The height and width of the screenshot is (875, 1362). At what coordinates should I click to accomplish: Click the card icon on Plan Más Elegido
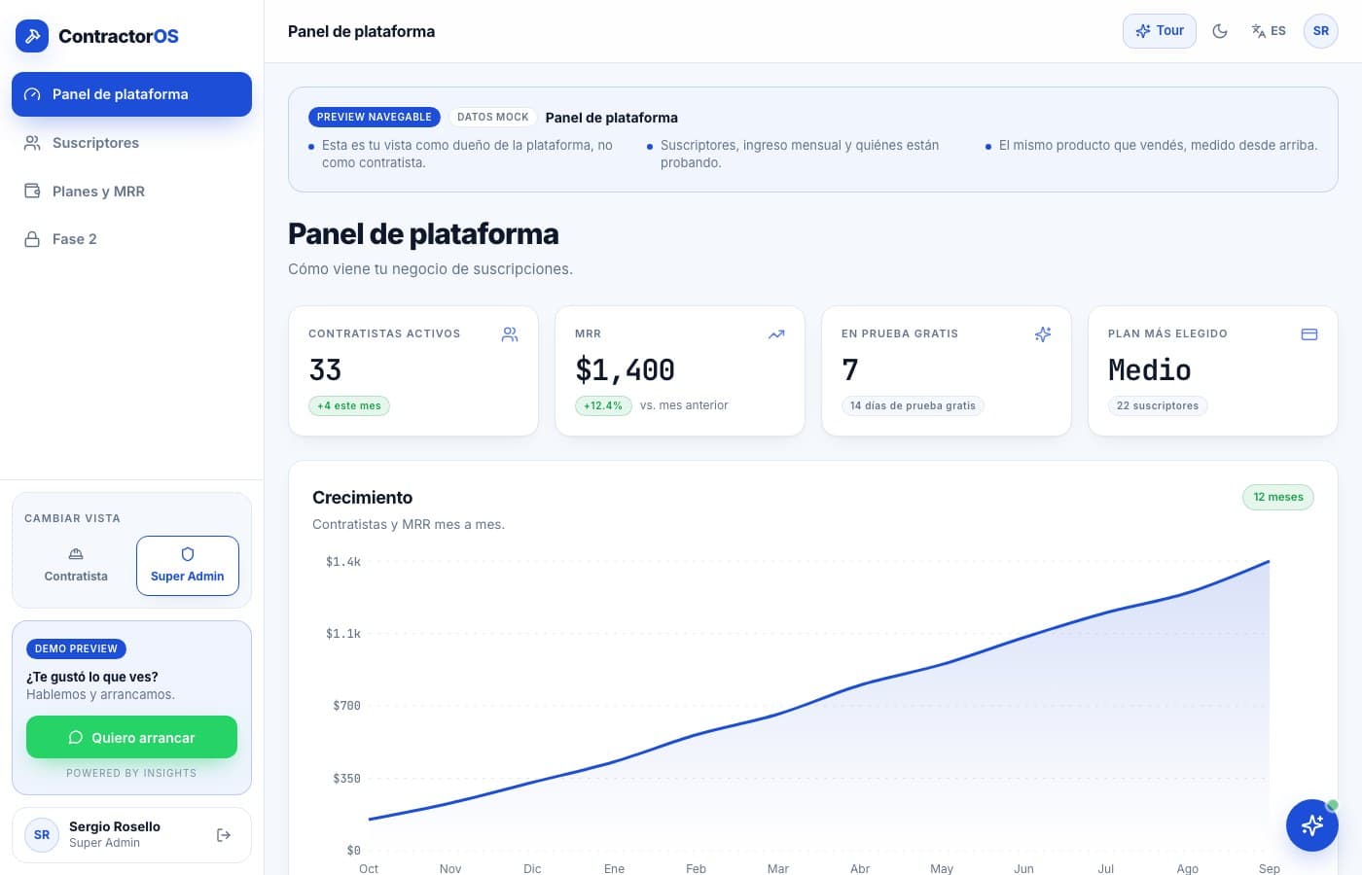(x=1309, y=334)
